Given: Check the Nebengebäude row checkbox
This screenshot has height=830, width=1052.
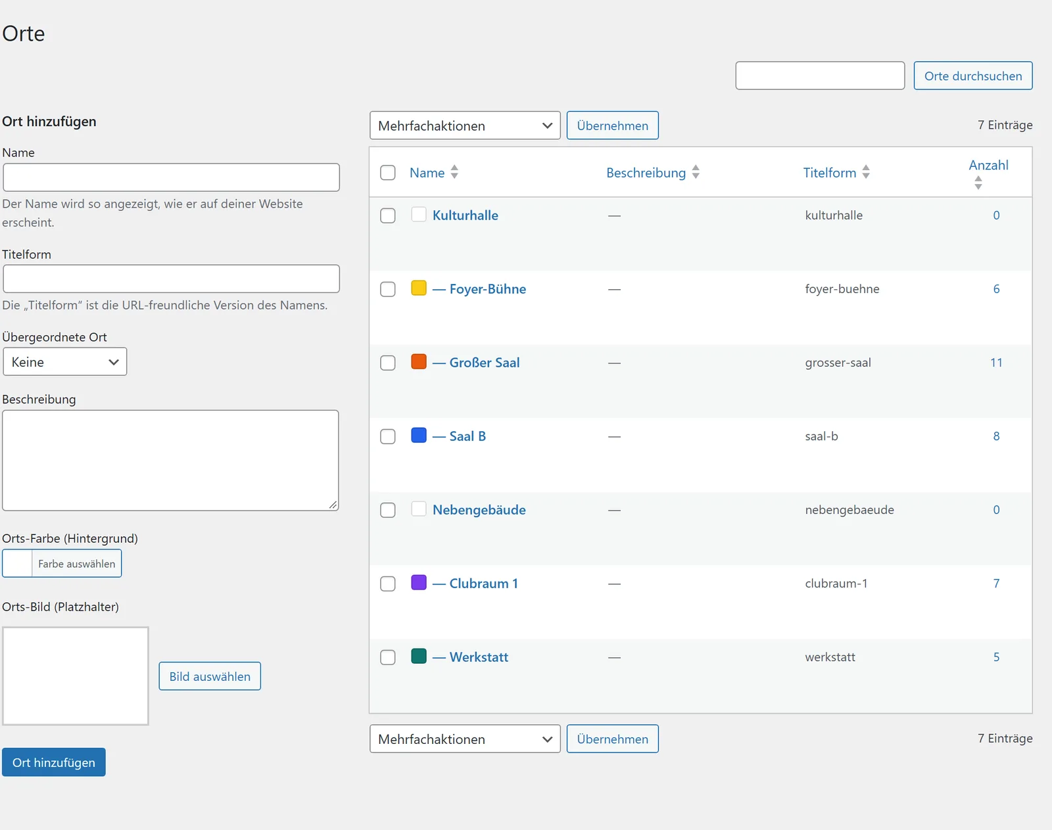Looking at the screenshot, I should [388, 510].
